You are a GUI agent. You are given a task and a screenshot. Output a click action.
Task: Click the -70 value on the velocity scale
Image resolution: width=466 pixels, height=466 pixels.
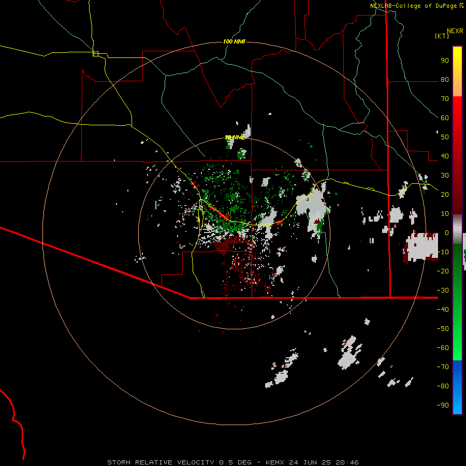pyautogui.click(x=443, y=367)
